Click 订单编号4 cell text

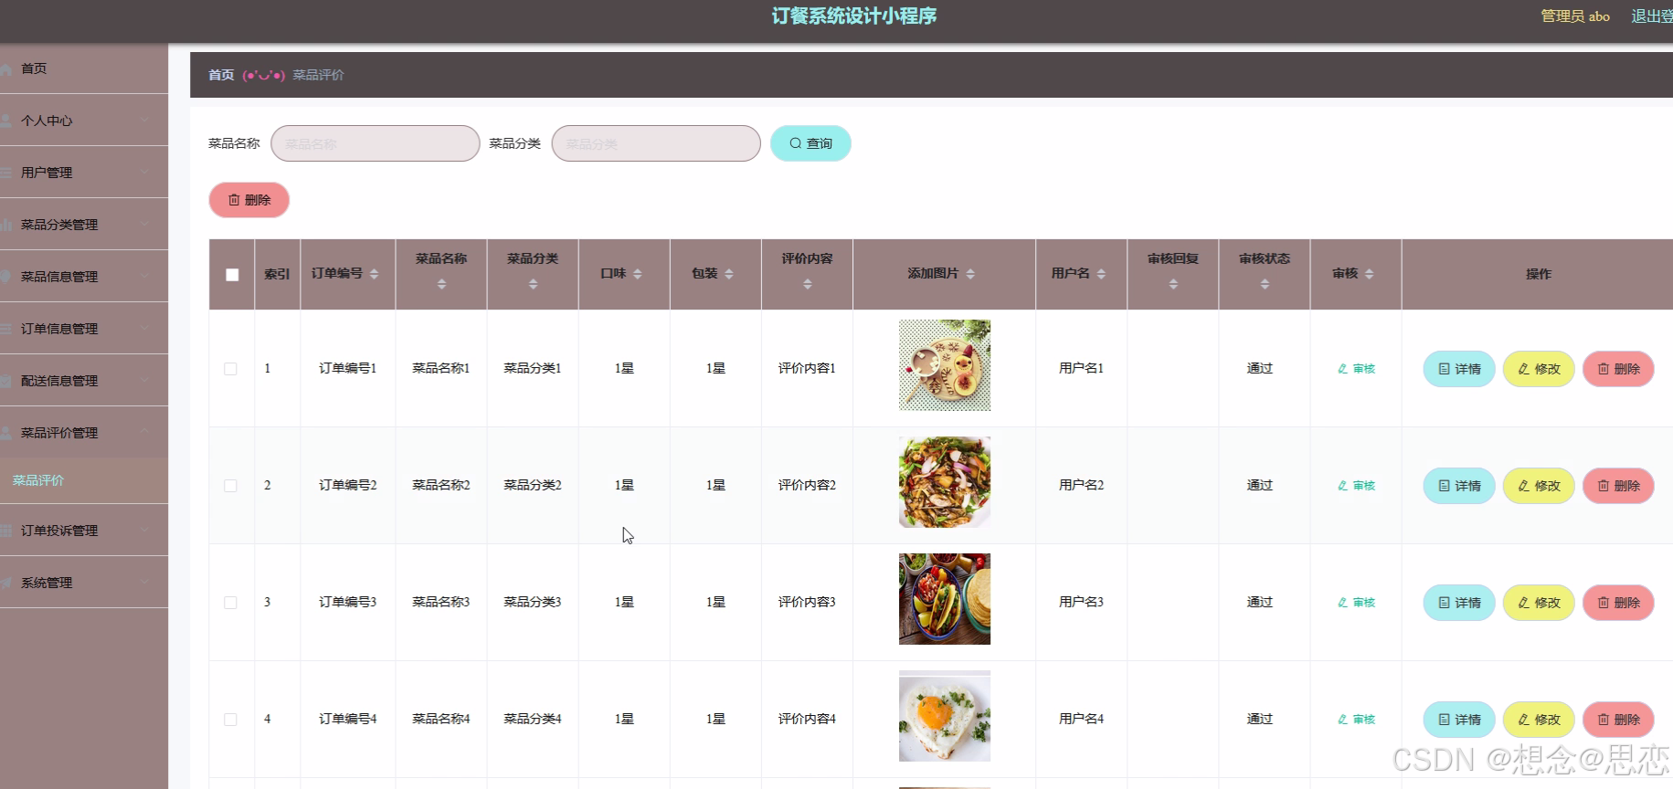[348, 720]
